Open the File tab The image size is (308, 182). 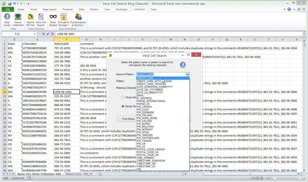pyautogui.click(x=8, y=9)
